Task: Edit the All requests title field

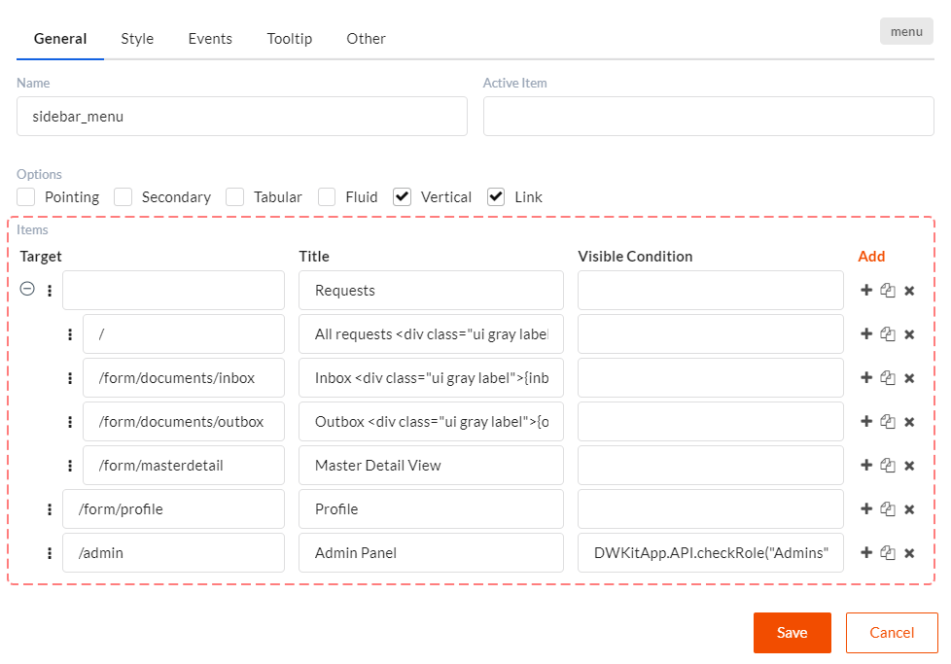Action: click(x=431, y=334)
